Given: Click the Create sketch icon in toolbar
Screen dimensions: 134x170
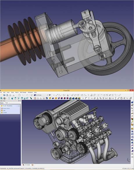Looking at the screenshot, I should (35, 98).
